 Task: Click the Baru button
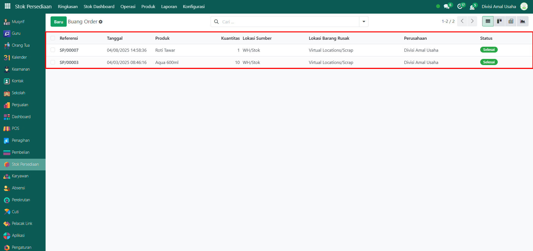pyautogui.click(x=58, y=22)
